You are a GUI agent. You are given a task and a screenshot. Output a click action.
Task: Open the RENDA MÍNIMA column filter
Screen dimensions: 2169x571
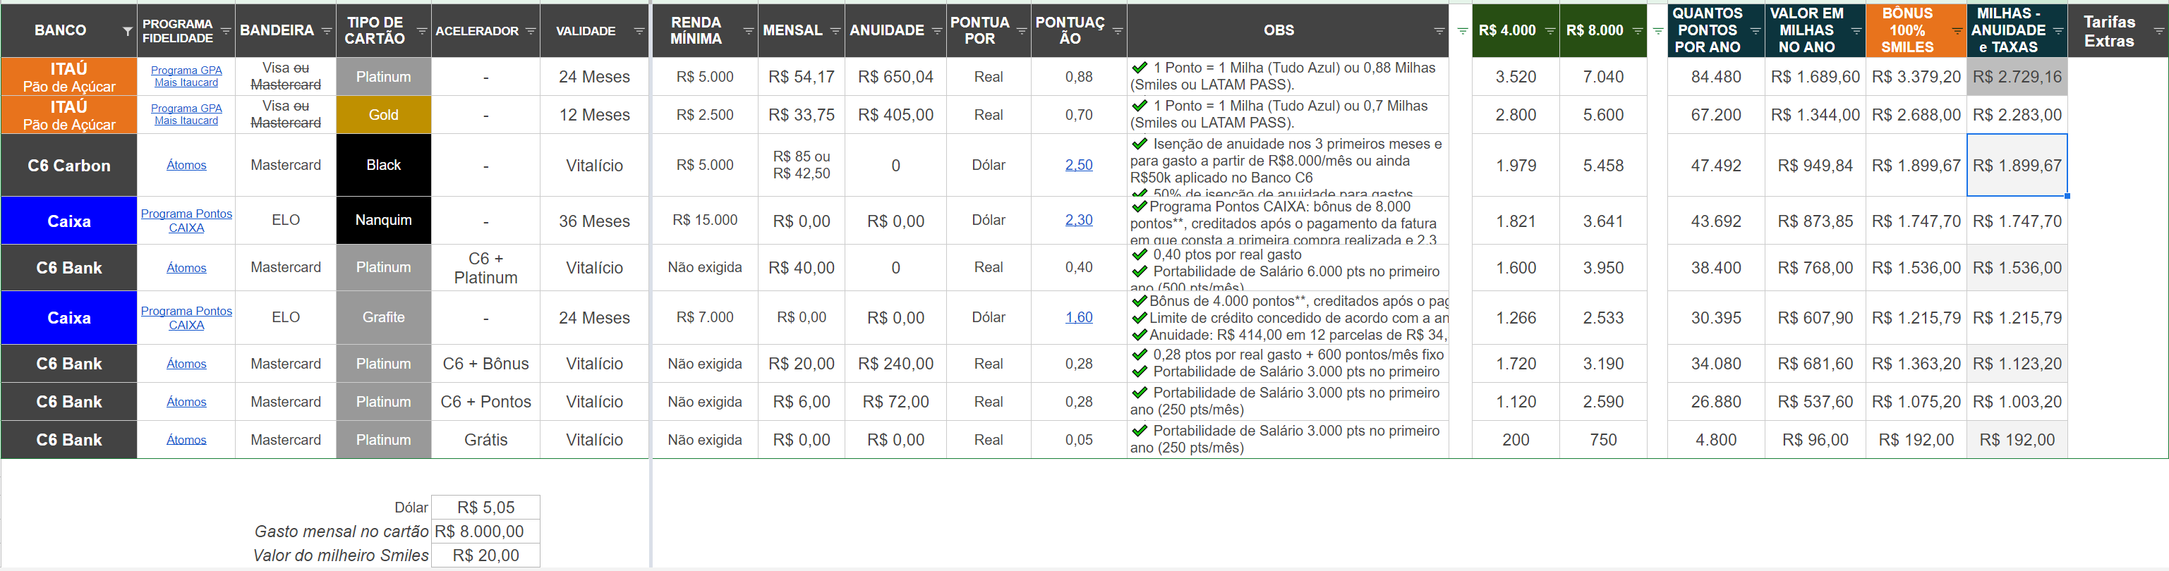[x=748, y=31]
